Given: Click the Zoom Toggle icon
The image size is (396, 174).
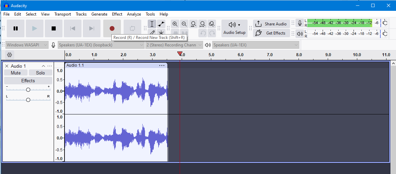Looking at the screenshot, I should click(212, 24).
